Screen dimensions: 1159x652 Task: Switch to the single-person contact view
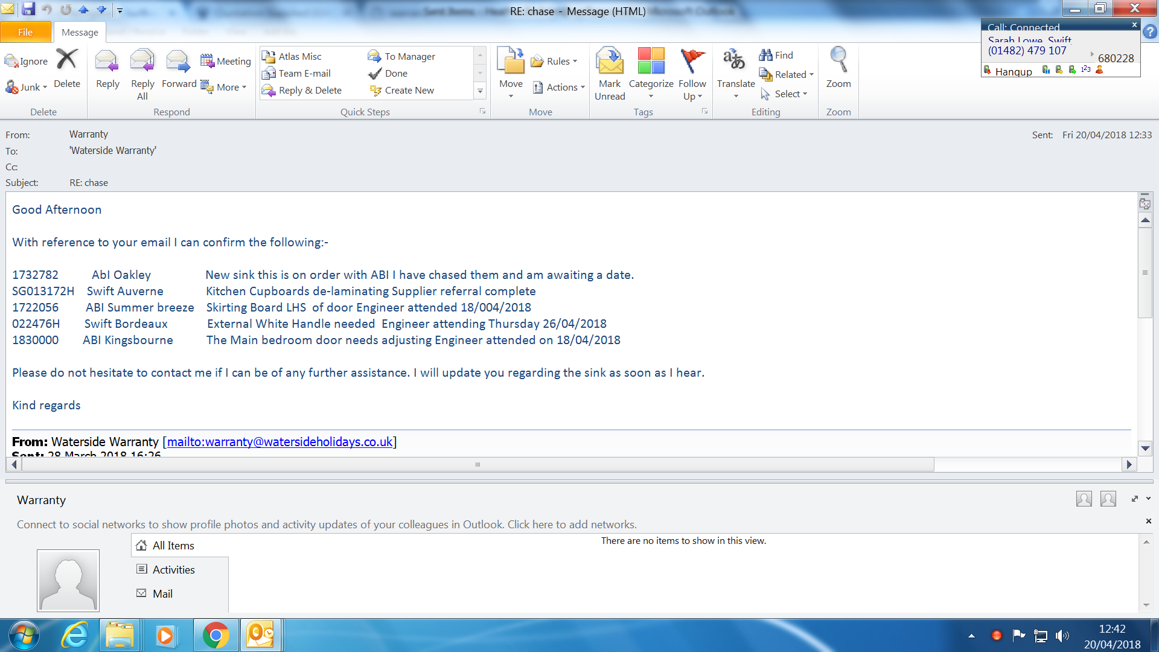1084,499
